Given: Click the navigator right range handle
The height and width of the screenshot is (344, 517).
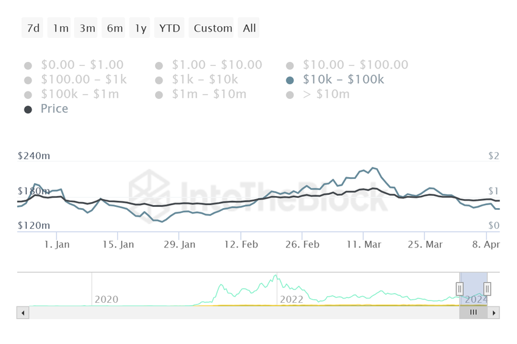Looking at the screenshot, I should (x=487, y=289).
